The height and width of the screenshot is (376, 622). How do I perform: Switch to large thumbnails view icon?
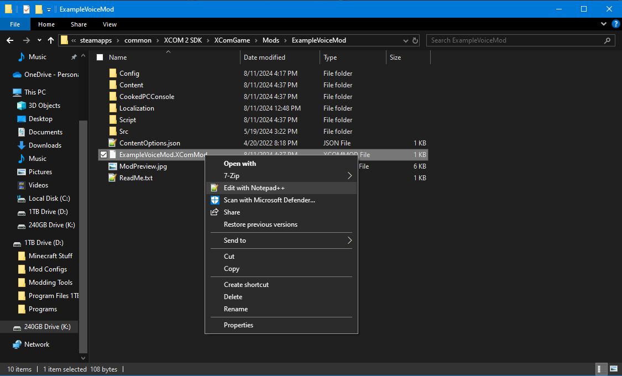[614, 369]
